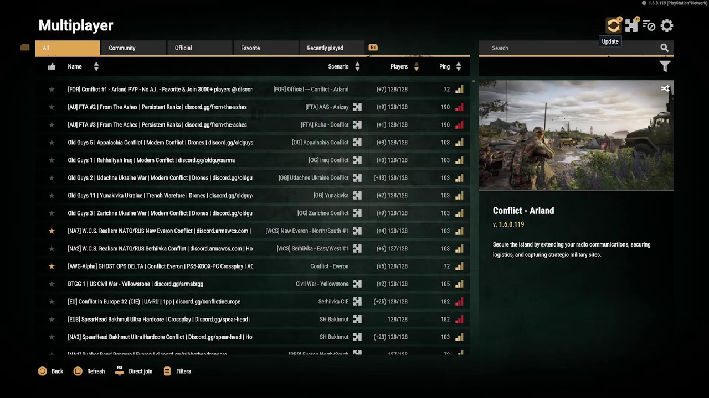Click the shuffle icon on scenario image
Image resolution: width=709 pixels, height=398 pixels.
[665, 88]
